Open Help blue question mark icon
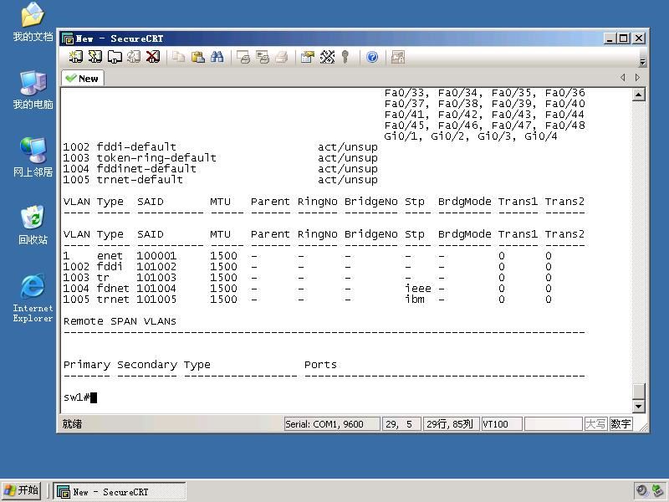 372,57
